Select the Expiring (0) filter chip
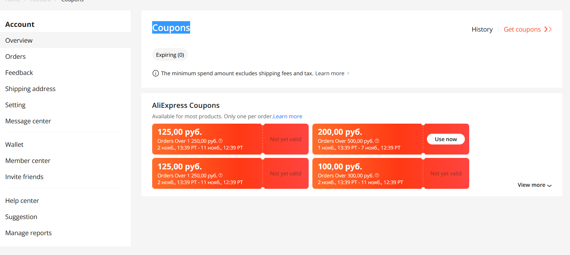This screenshot has height=255, width=570. tap(170, 55)
